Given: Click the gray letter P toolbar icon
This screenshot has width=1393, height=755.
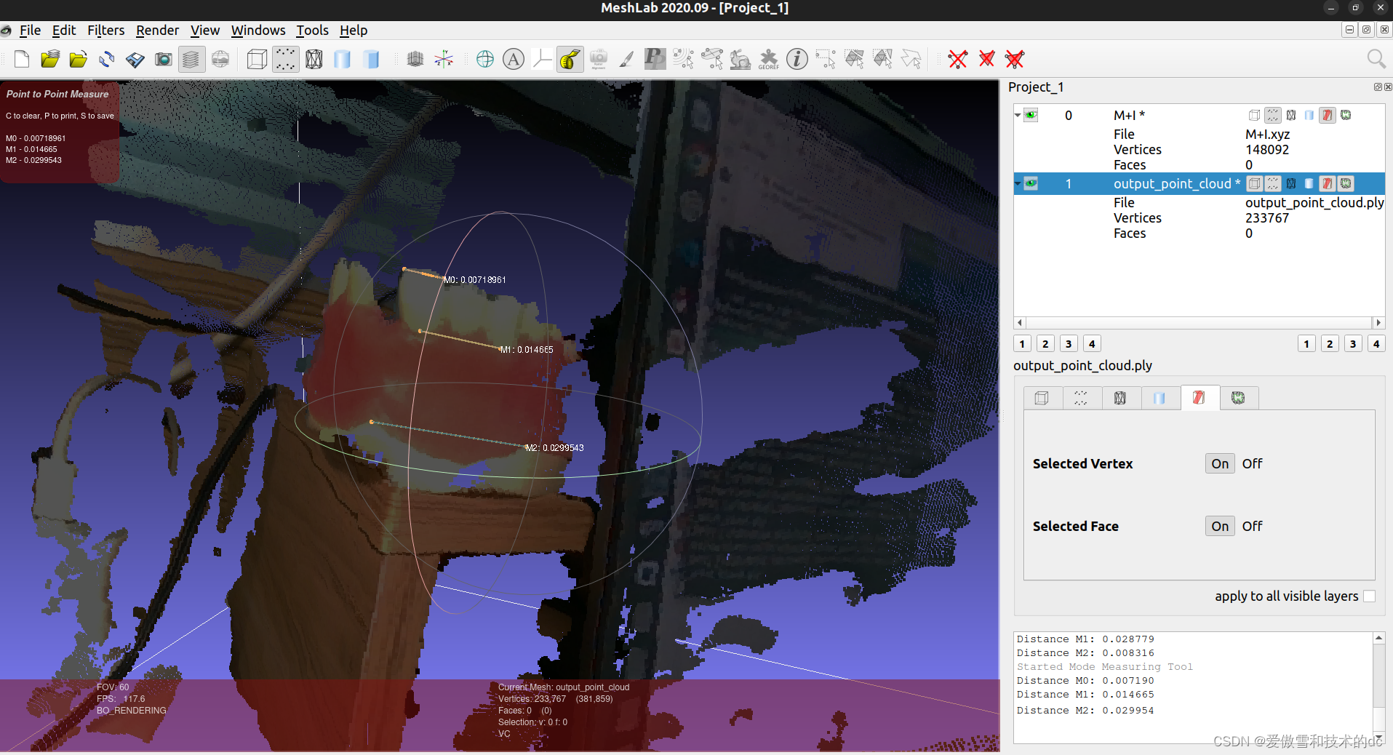Looking at the screenshot, I should pyautogui.click(x=655, y=59).
